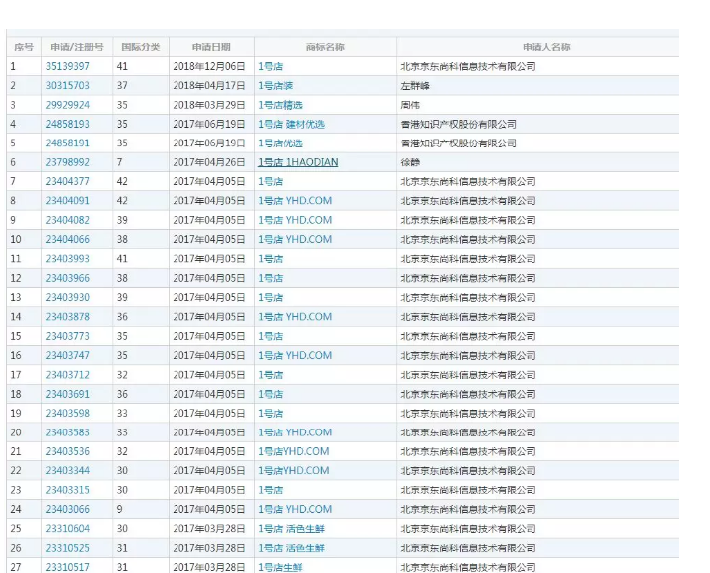The height and width of the screenshot is (573, 710).
Task: Open registration number 23404377 link
Action: pyautogui.click(x=67, y=181)
